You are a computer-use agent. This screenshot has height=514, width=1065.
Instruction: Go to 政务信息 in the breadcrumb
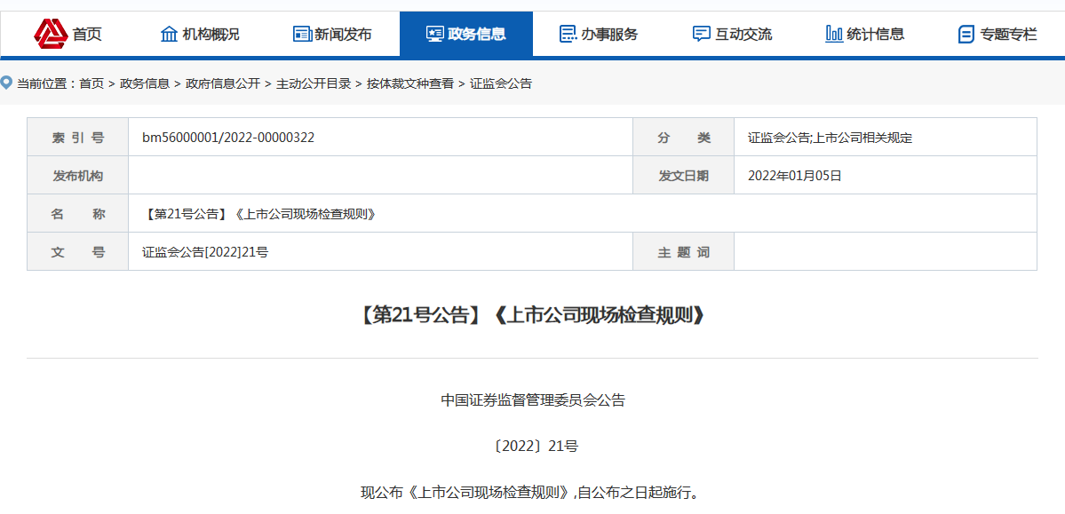click(x=145, y=84)
